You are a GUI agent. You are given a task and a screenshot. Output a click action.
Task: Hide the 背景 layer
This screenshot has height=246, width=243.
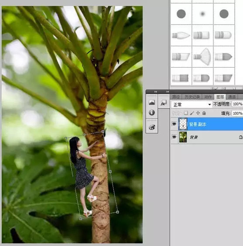[174, 137]
